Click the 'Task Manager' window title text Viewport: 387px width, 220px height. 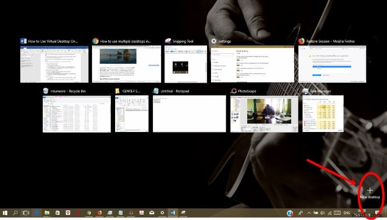pyautogui.click(x=320, y=91)
